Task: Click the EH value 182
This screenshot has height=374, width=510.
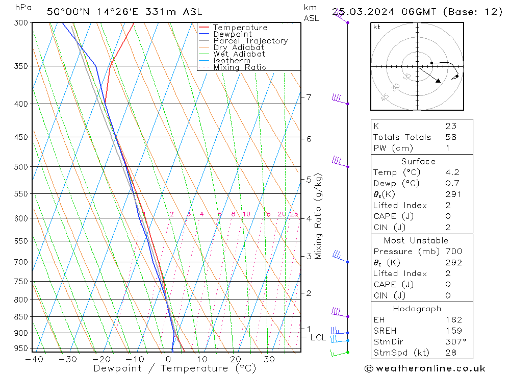Action: pos(454,319)
